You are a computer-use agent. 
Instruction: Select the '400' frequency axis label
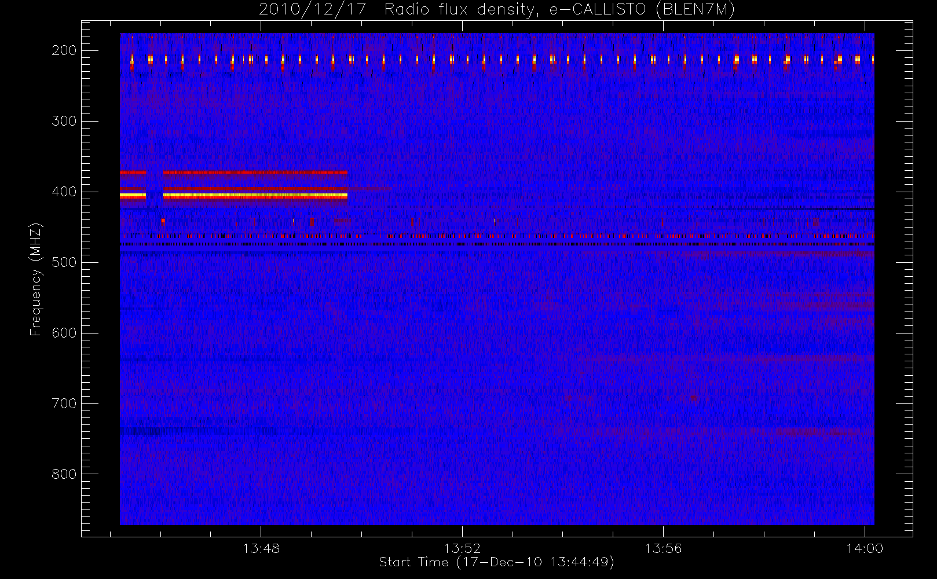pyautogui.click(x=64, y=192)
